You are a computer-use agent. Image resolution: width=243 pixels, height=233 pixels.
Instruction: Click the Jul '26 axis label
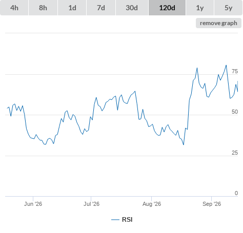[91, 204]
